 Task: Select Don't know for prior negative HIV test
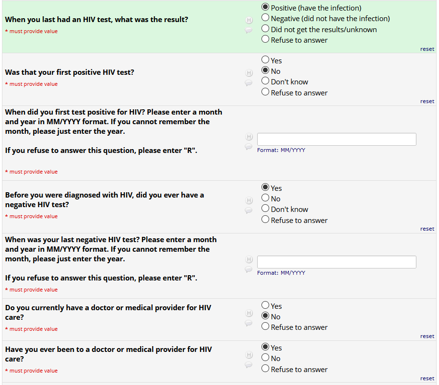(x=265, y=209)
